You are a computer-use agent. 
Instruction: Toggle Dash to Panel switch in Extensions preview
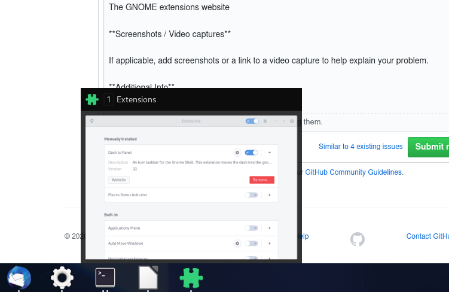[x=252, y=153]
